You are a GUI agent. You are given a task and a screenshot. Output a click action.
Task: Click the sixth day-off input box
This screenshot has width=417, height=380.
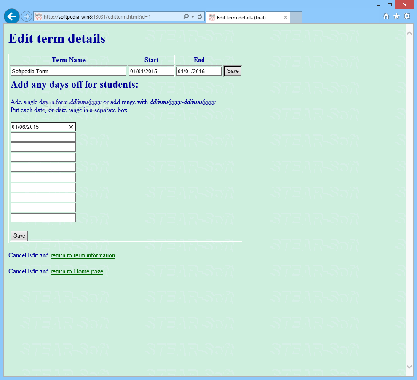[43, 177]
